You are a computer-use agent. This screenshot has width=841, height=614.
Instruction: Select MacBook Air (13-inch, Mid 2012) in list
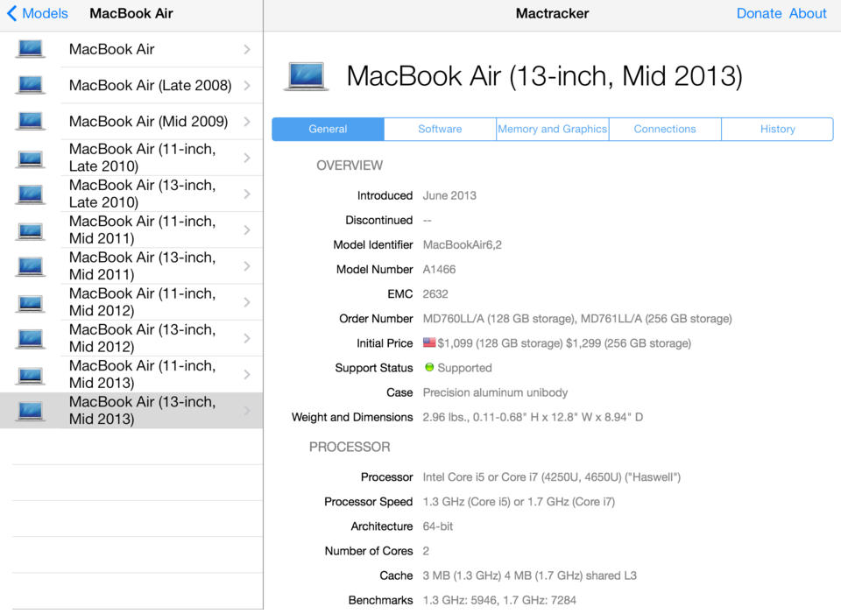[142, 338]
